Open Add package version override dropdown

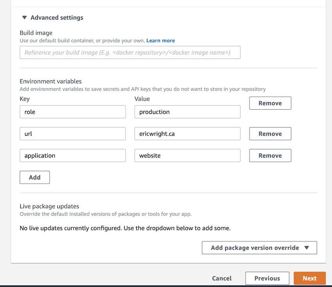[x=255, y=248]
